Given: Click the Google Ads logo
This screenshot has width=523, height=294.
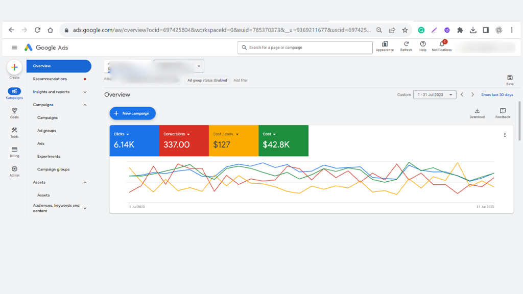Looking at the screenshot, I should pyautogui.click(x=46, y=47).
